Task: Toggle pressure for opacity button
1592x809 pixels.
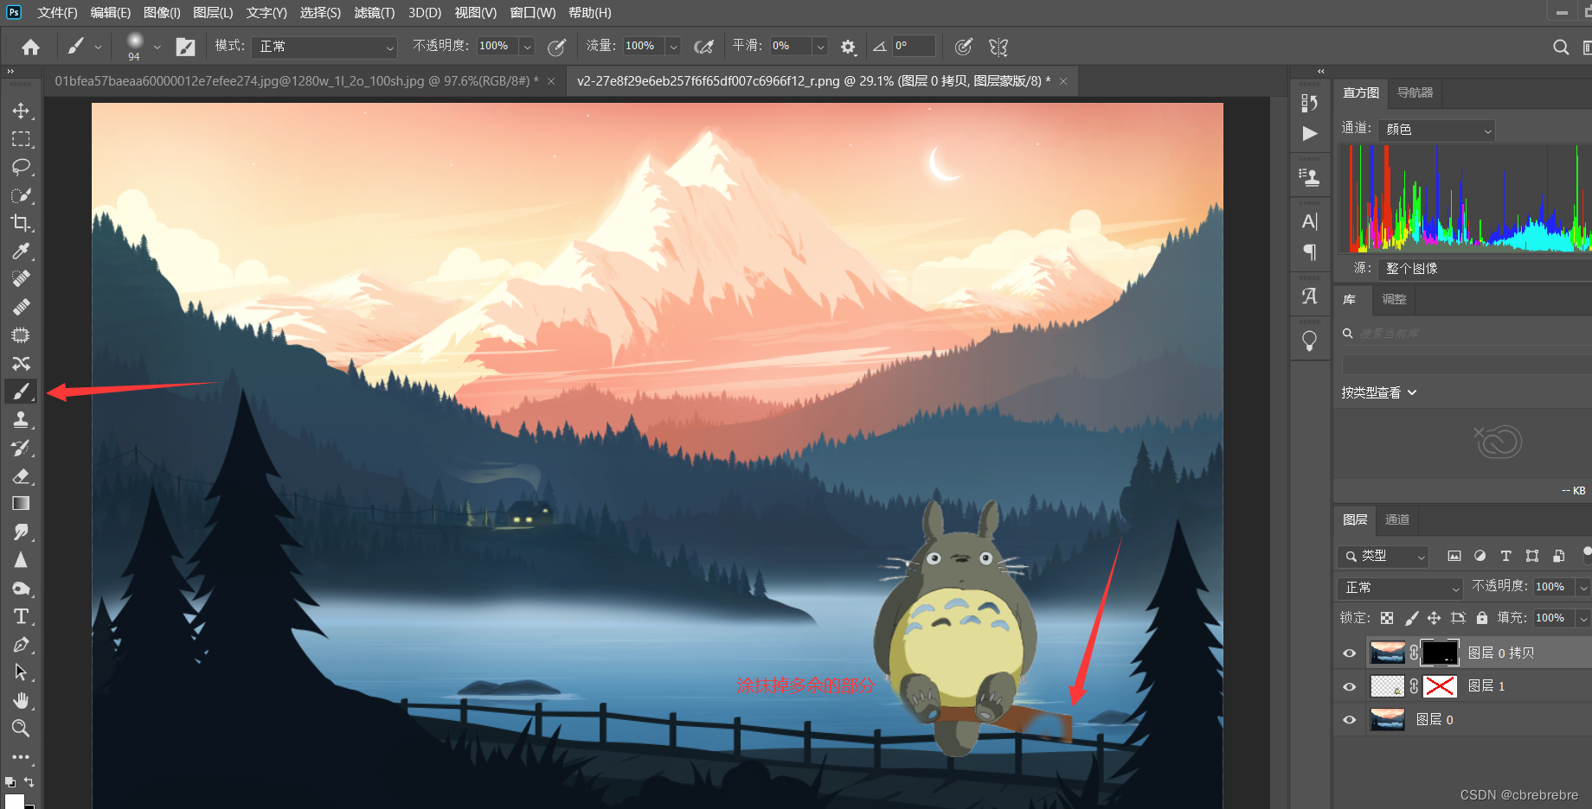Action: pos(556,47)
